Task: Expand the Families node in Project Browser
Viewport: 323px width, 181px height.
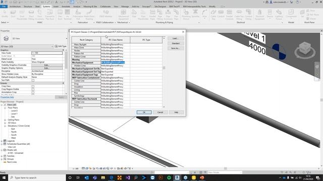Action: (x=2, y=156)
